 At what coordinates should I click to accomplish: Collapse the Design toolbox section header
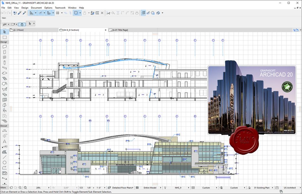tap(4, 42)
